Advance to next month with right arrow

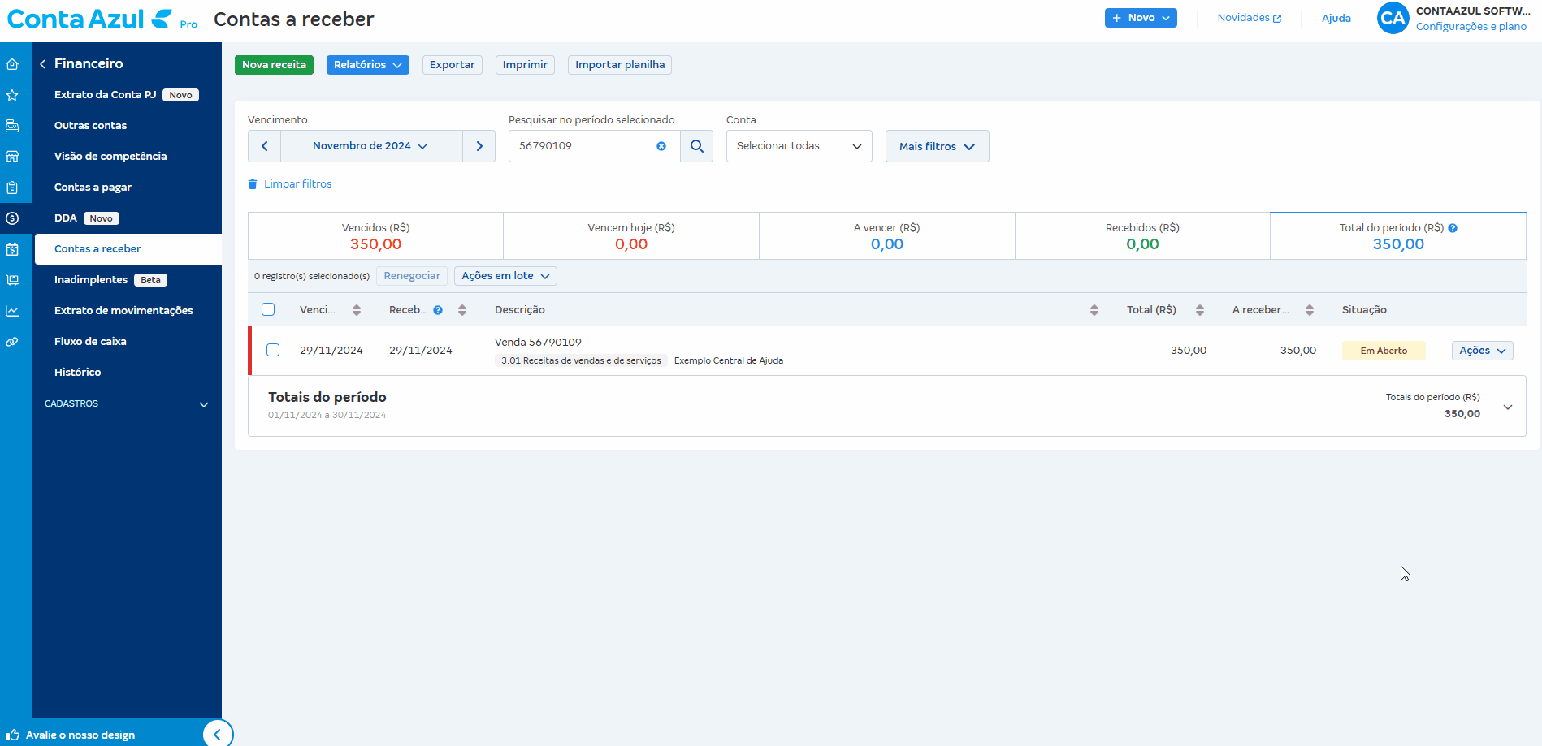pyautogui.click(x=479, y=146)
